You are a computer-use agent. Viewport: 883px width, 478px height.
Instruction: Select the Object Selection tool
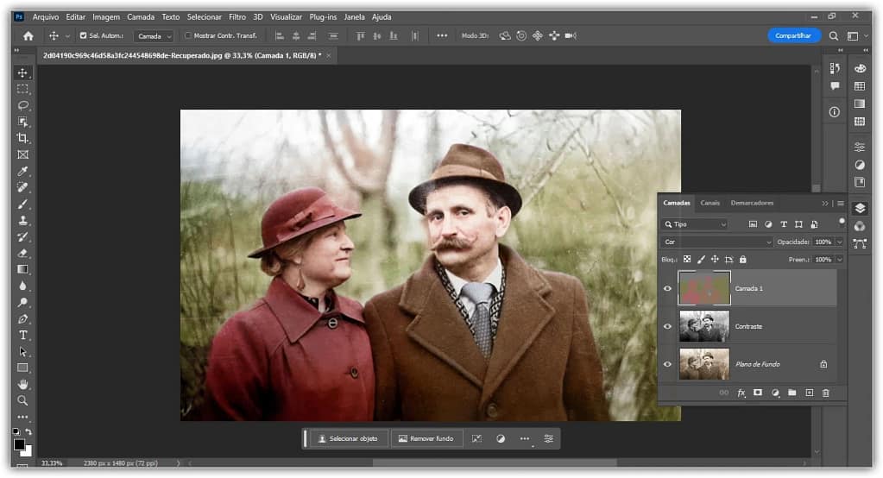(x=22, y=122)
